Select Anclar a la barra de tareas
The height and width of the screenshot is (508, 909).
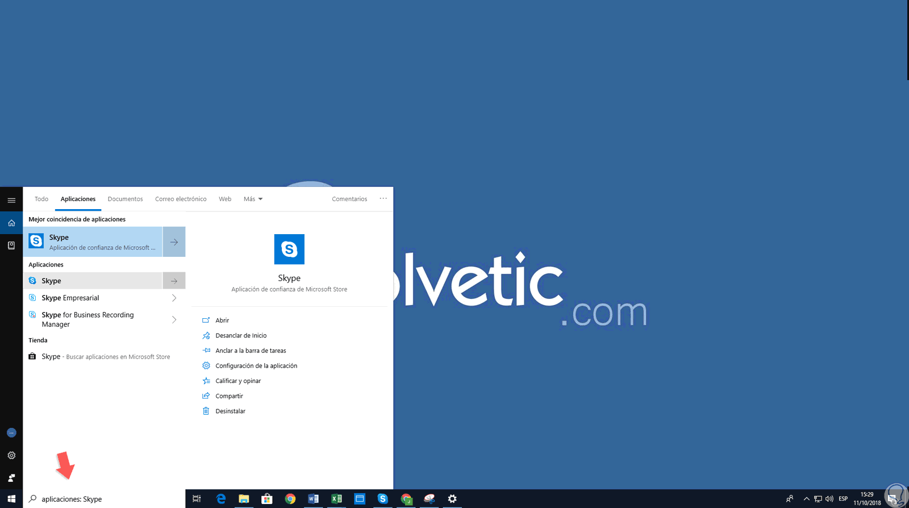click(x=244, y=351)
